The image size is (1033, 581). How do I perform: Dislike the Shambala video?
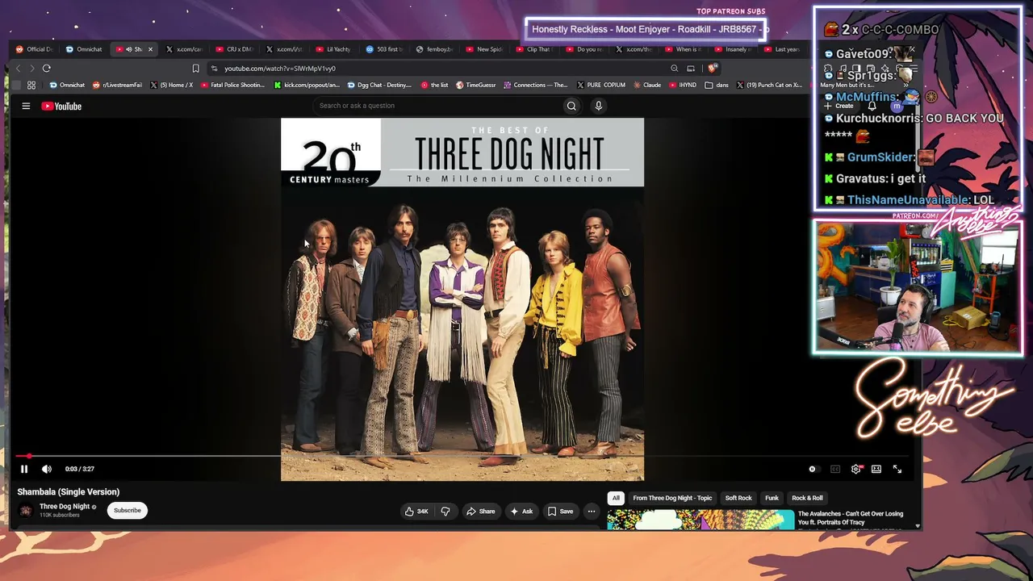[x=445, y=511]
